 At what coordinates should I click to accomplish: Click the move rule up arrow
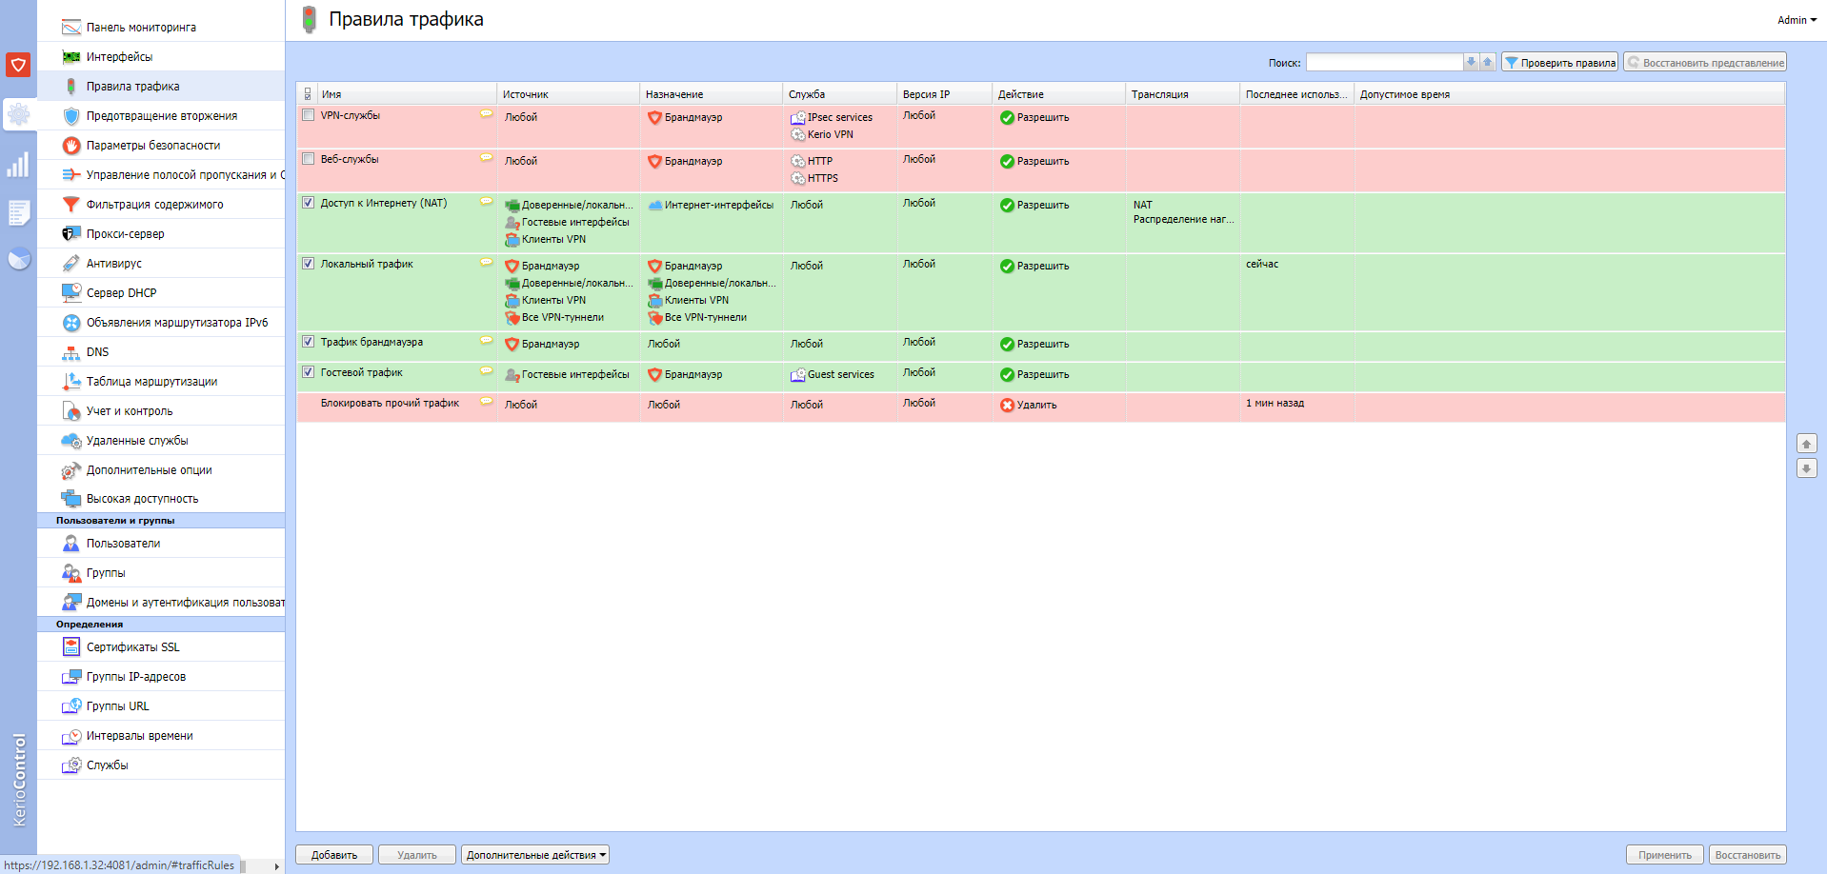[x=1806, y=445]
